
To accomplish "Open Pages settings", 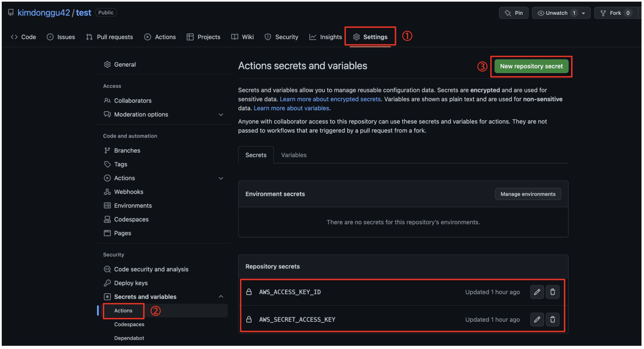I will tap(118, 233).
